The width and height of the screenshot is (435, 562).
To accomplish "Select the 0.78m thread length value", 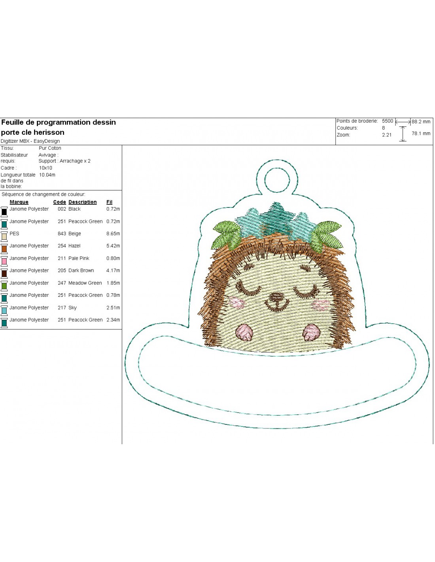I will click(113, 295).
